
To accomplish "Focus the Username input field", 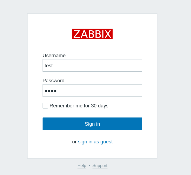I will pyautogui.click(x=92, y=65).
